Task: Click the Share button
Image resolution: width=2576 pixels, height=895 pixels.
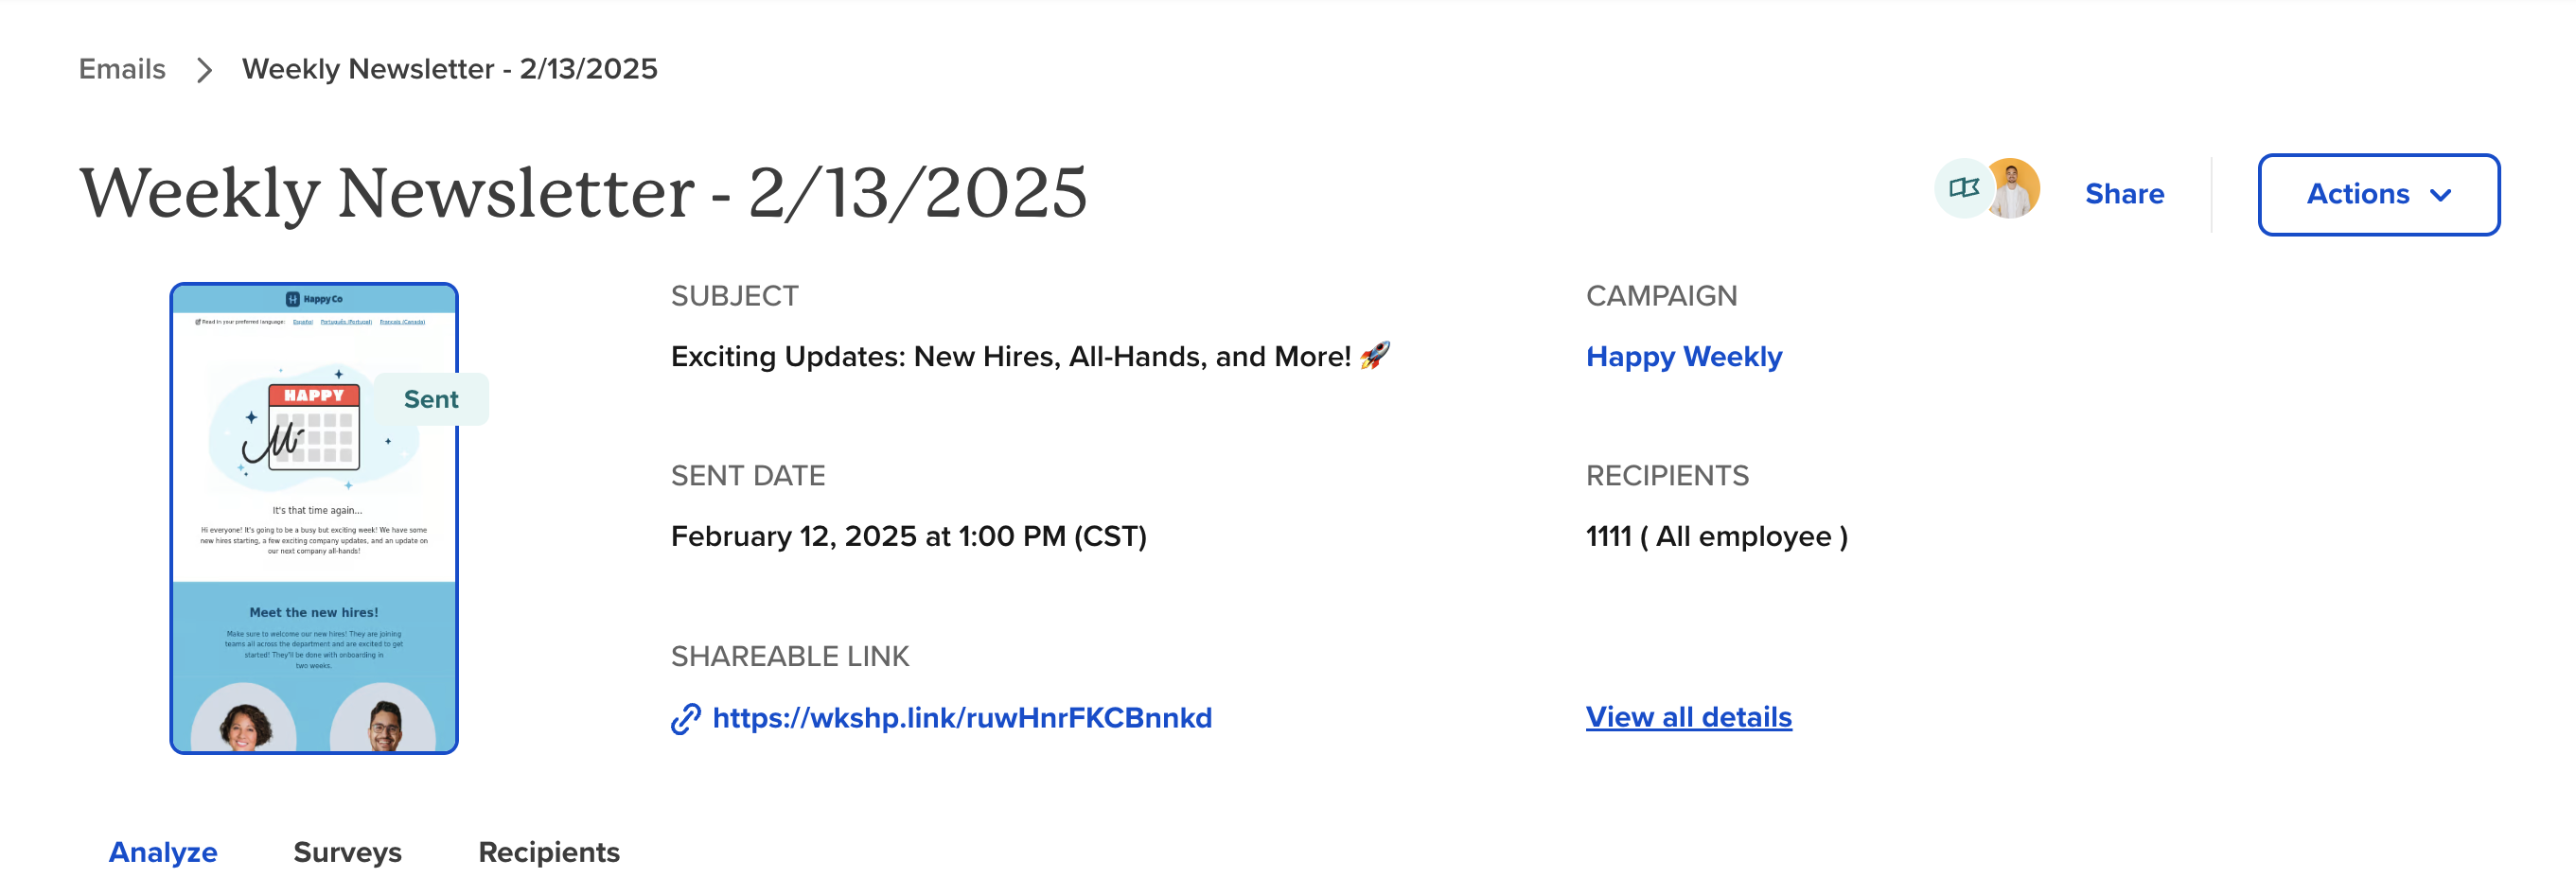Action: pos(2124,194)
